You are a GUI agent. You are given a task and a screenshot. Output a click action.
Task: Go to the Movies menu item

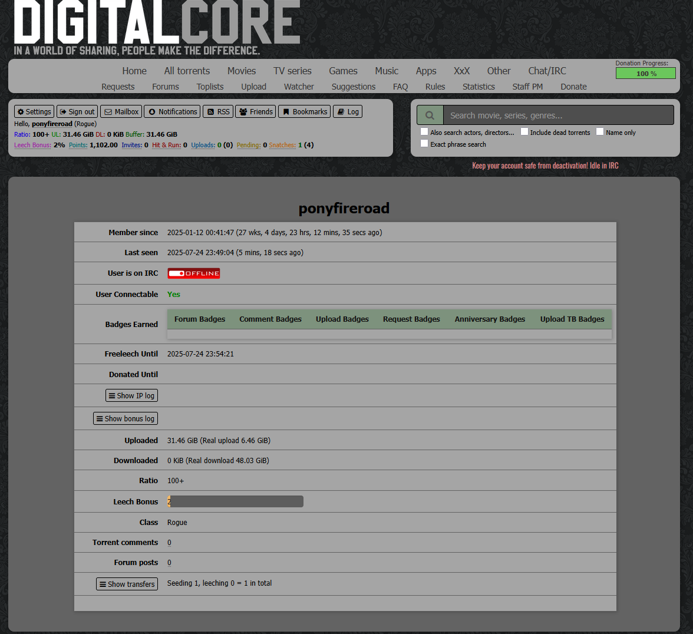242,71
